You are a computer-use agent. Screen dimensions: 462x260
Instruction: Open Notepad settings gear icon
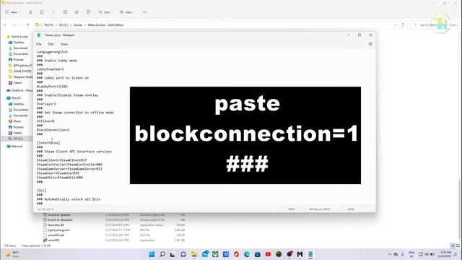[370, 44]
